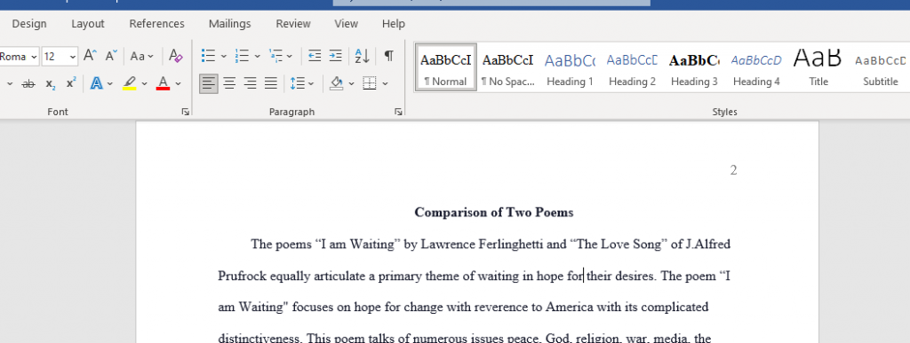Image resolution: width=910 pixels, height=343 pixels.
Task: Click the word 'America' in the document
Action: point(570,307)
